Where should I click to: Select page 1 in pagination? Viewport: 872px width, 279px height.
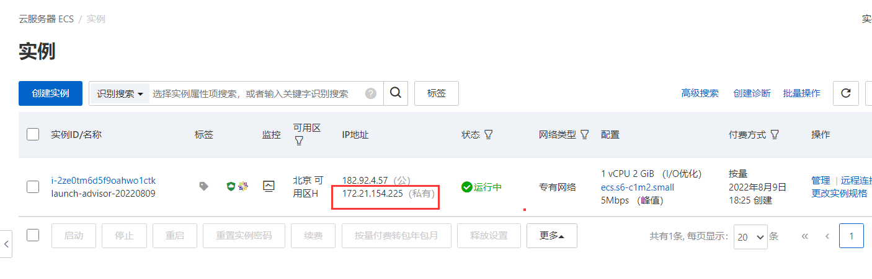[x=852, y=236]
